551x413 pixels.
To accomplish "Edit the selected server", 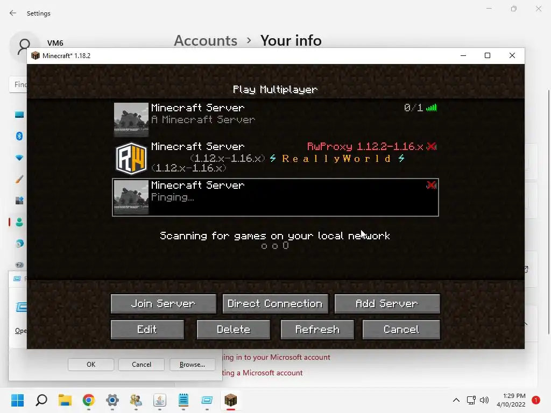I will tap(147, 330).
